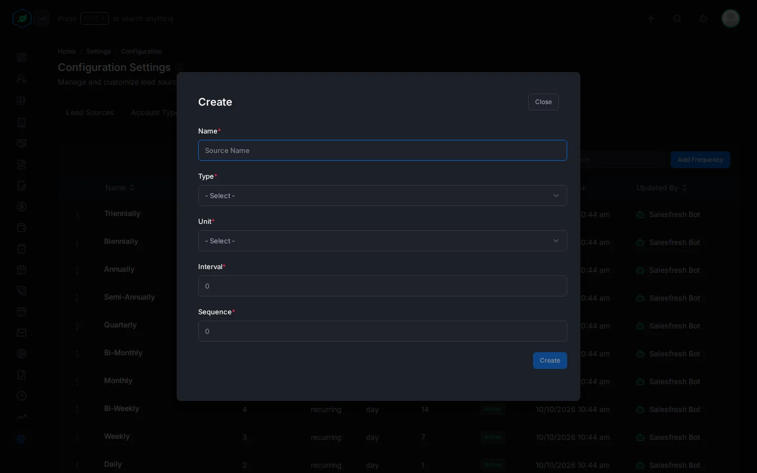Open the clipboard tasks icon in sidebar
Image resolution: width=757 pixels, height=473 pixels.
(x=22, y=249)
